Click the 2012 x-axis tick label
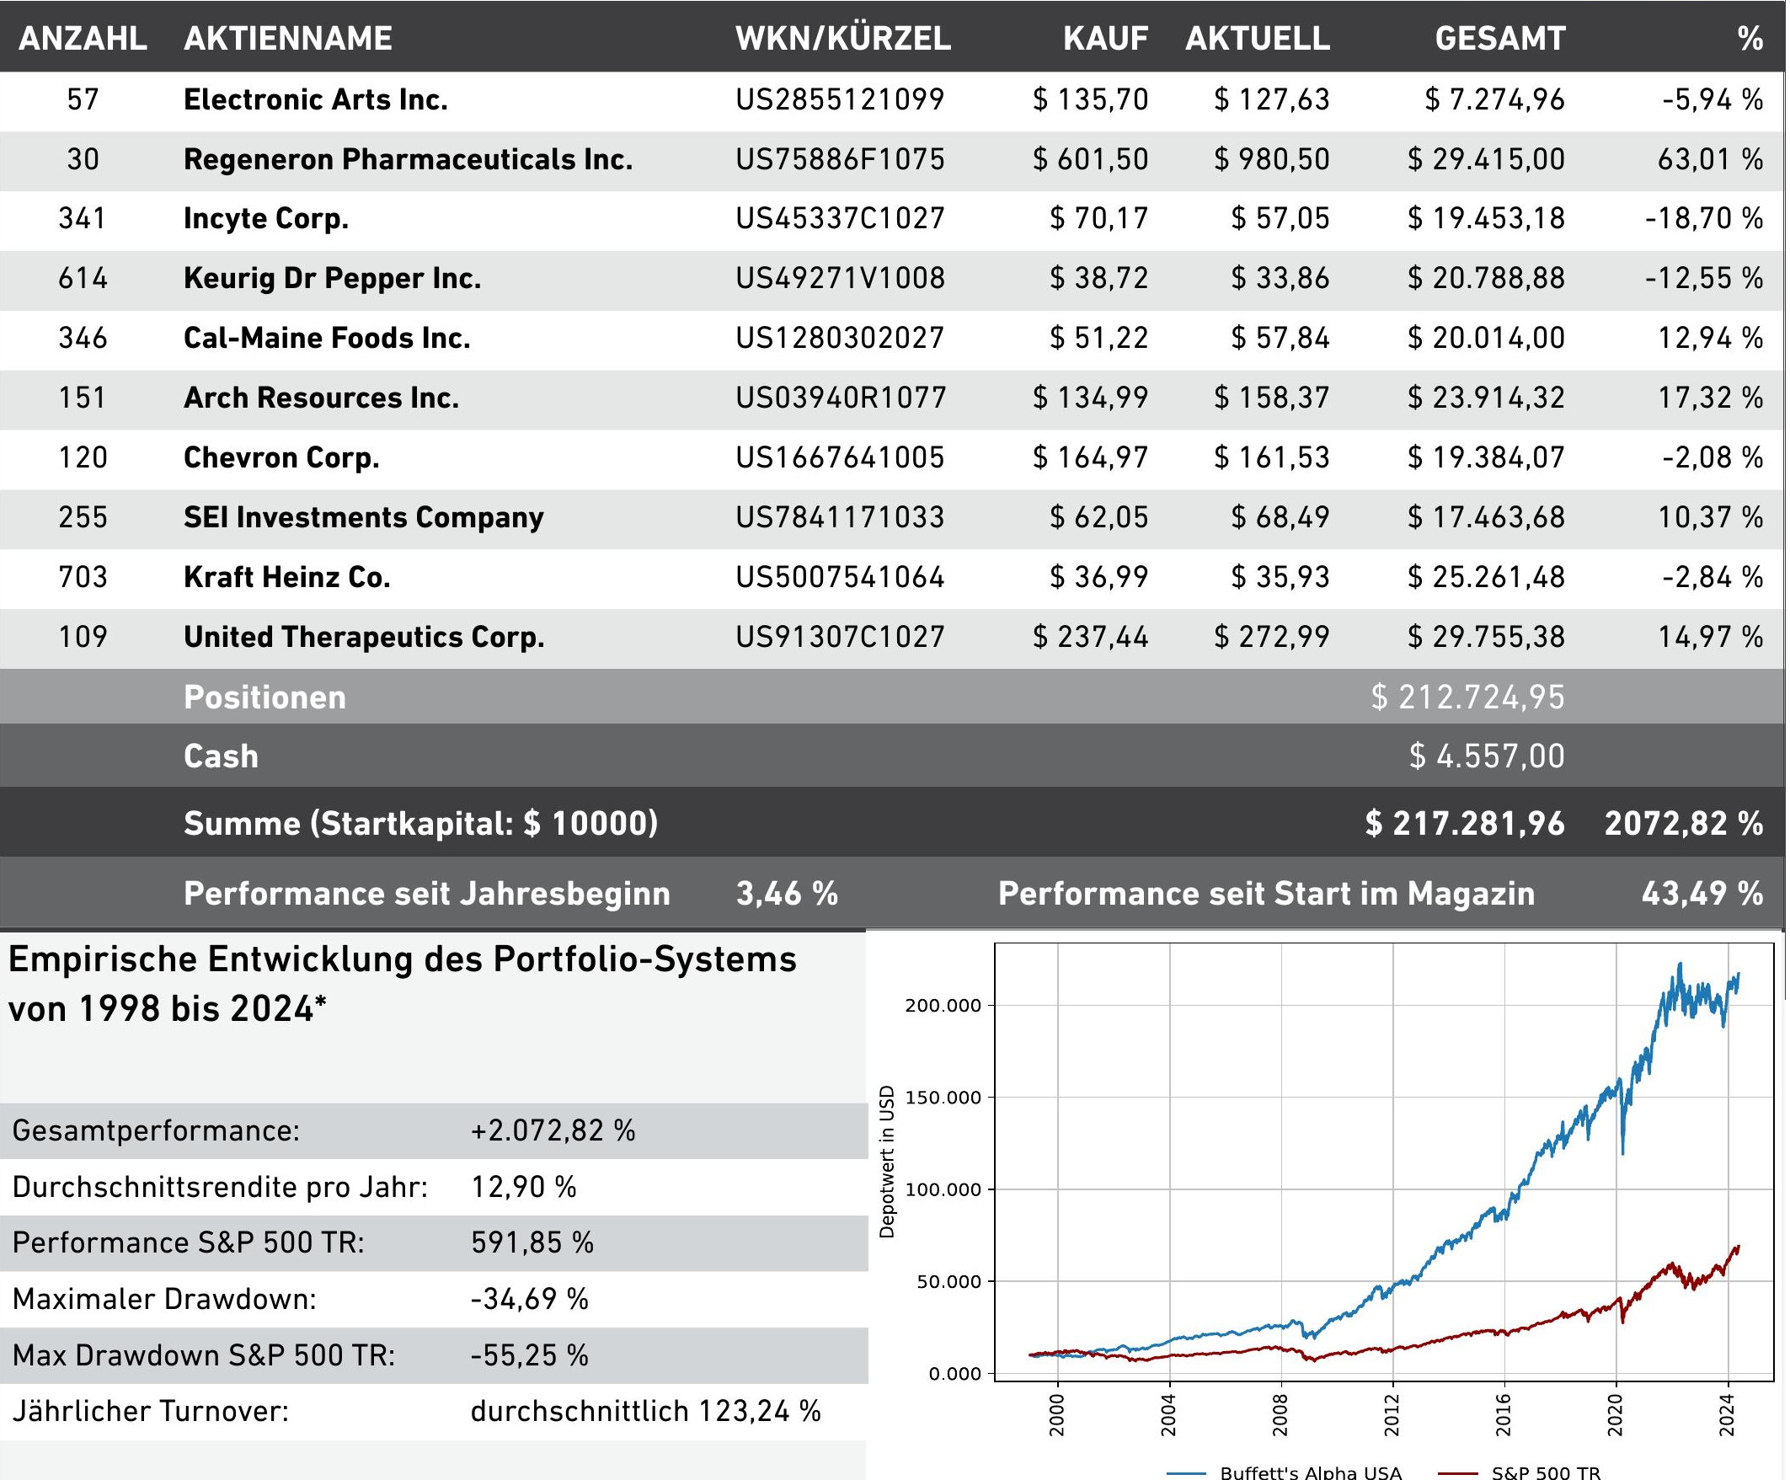1790x1480 pixels. point(1391,1416)
